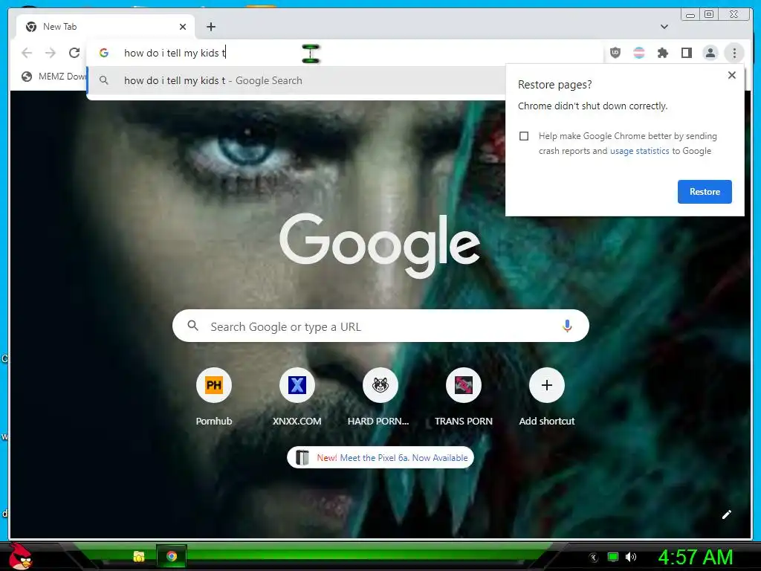
Task: Click the Restore button
Action: [x=705, y=192]
